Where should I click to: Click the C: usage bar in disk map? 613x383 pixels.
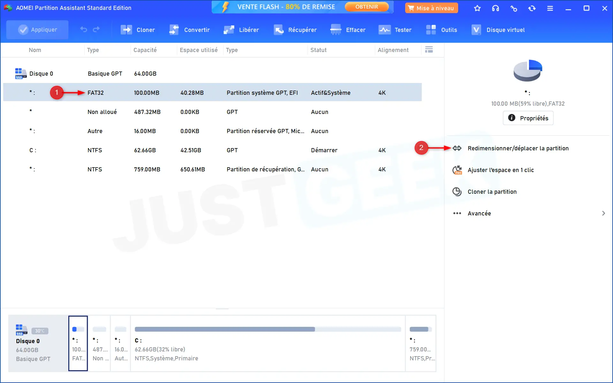coord(268,329)
